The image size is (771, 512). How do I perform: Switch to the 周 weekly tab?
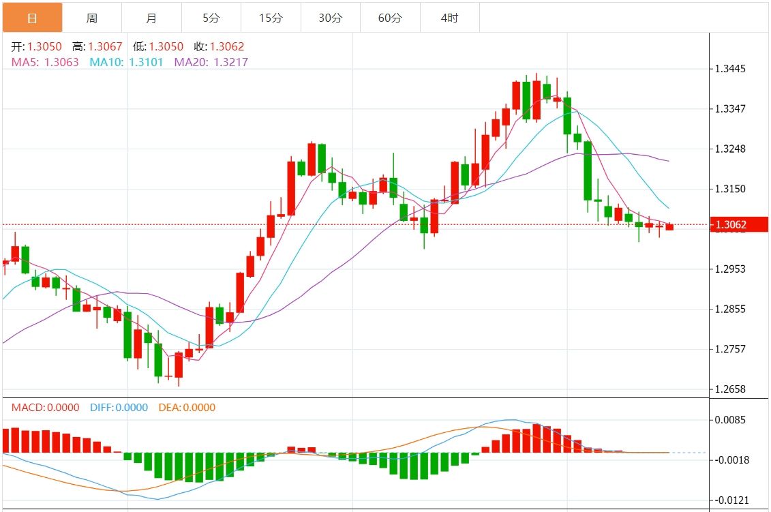click(92, 18)
